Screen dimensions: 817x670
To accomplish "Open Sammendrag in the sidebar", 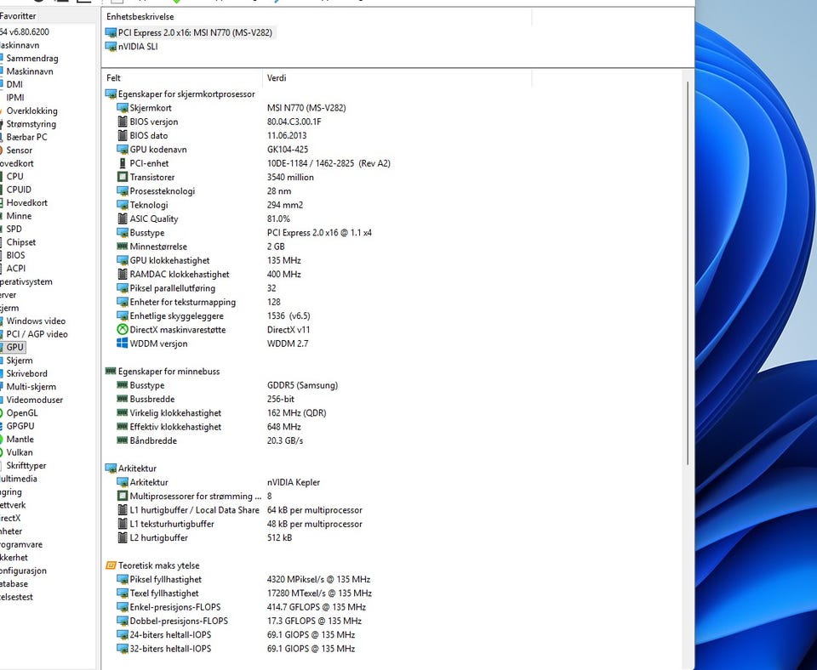I will (x=31, y=59).
